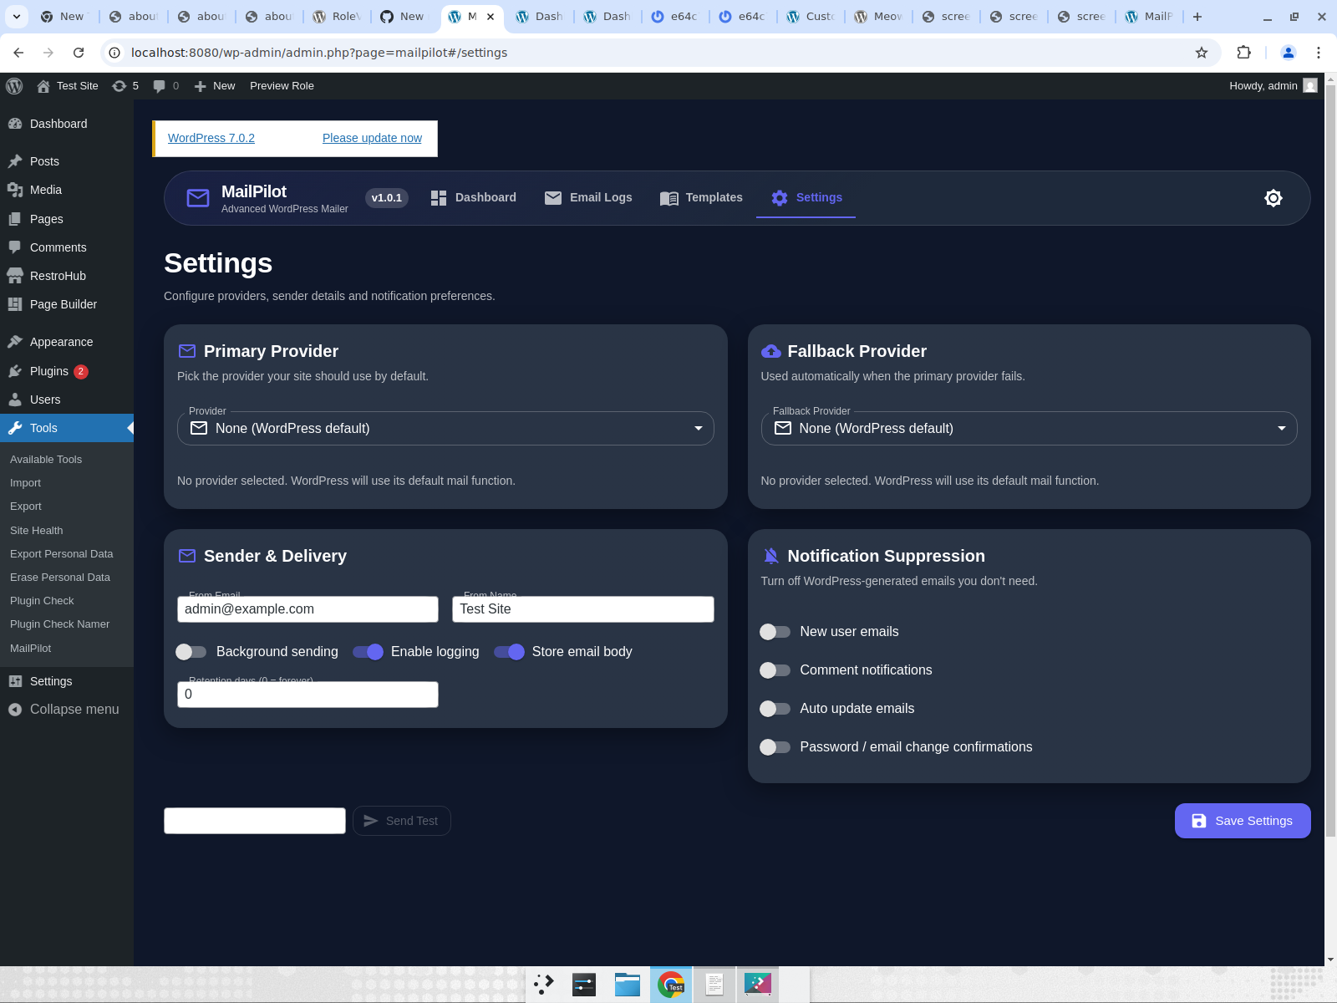
Task: Open Site Health under Tools
Action: [x=36, y=531]
